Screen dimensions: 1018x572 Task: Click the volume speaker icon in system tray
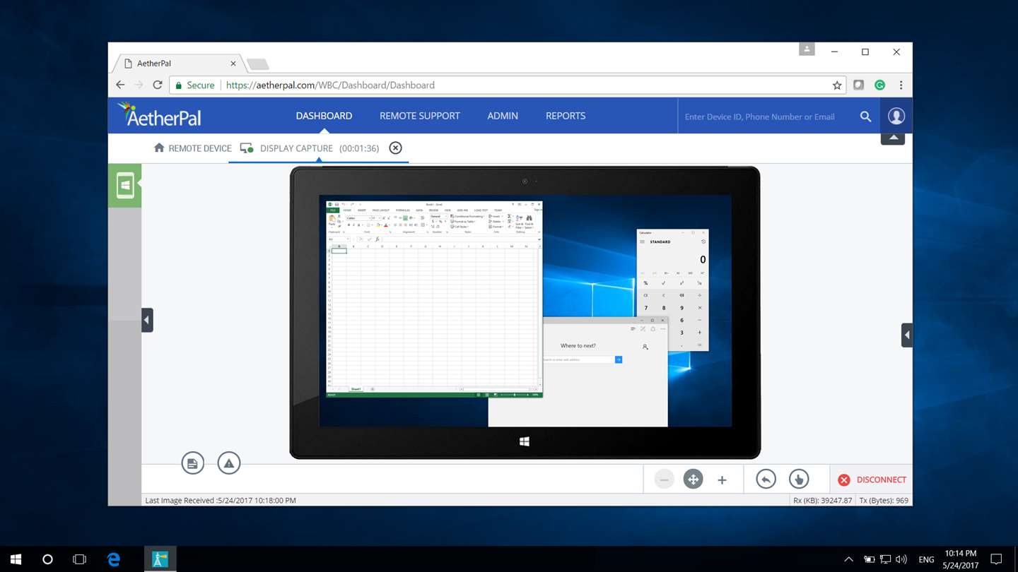coord(901,559)
